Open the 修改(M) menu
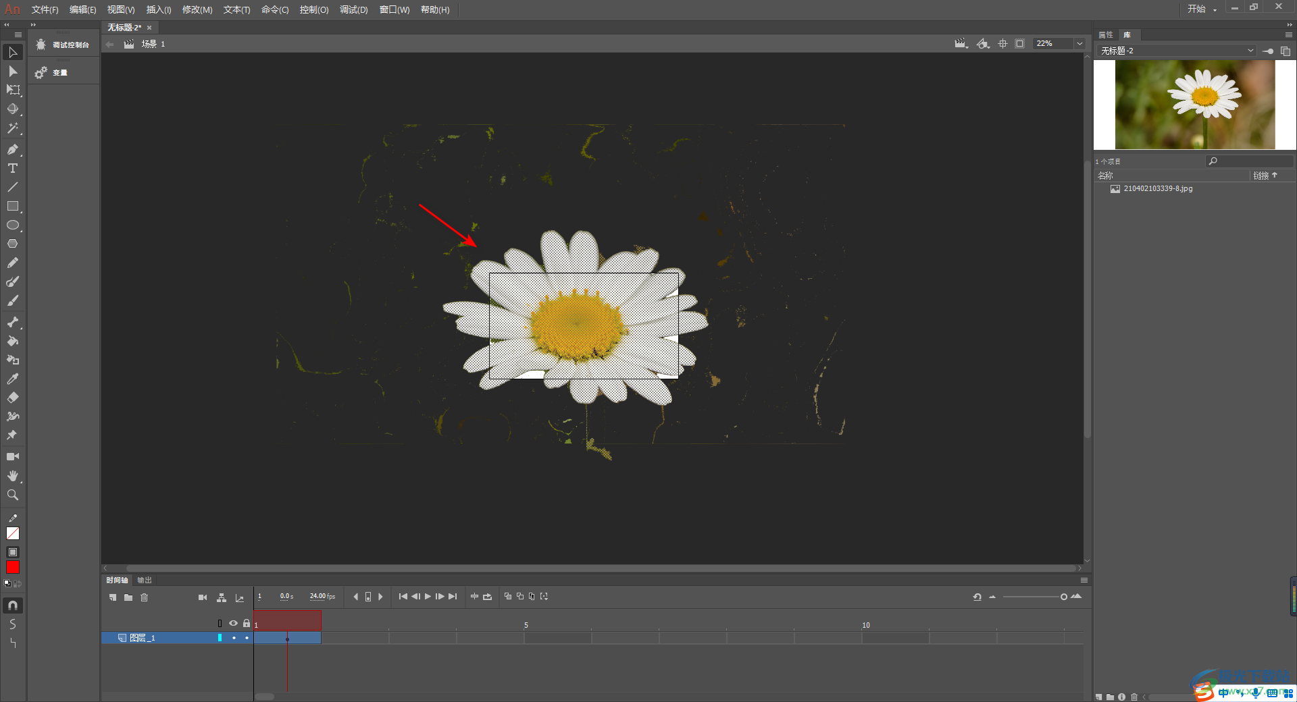This screenshot has height=702, width=1297. (197, 9)
